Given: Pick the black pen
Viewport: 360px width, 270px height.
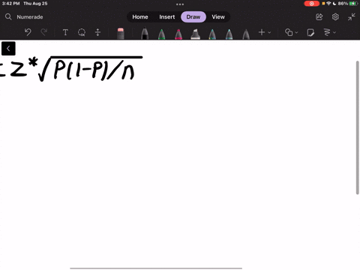Looking at the screenshot, I should (x=145, y=34).
